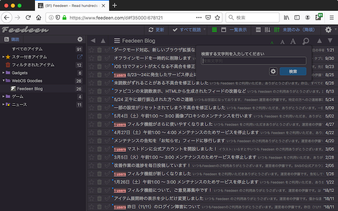
Task: Bookmark page with star in address bar
Action: click(x=217, y=17)
